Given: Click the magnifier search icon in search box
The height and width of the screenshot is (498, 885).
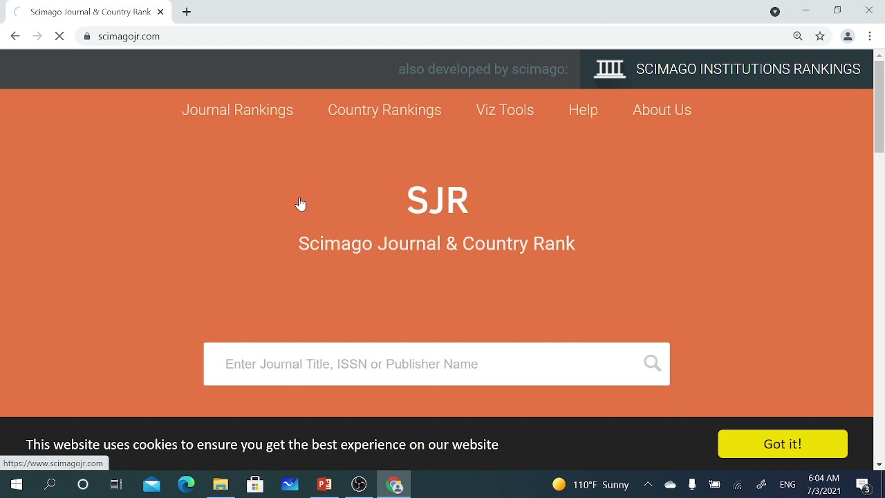Looking at the screenshot, I should click(x=652, y=363).
